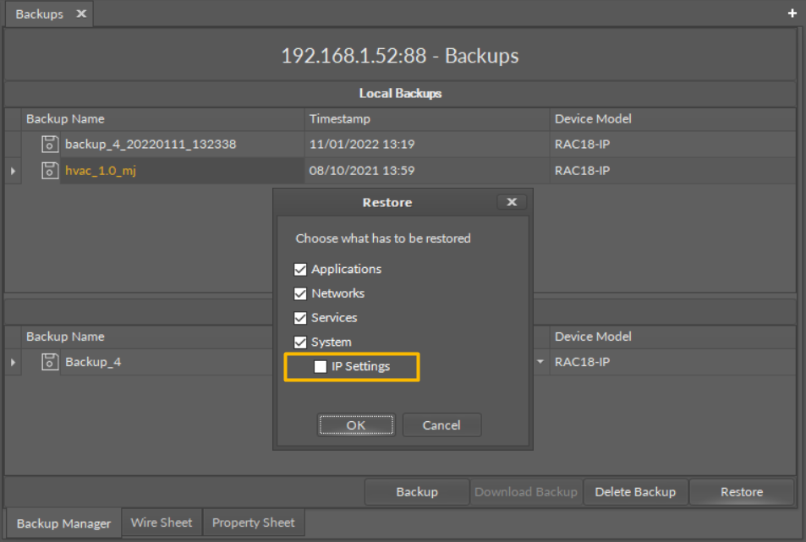Switch to the Wire Sheet tab
The width and height of the screenshot is (806, 542).
point(161,523)
